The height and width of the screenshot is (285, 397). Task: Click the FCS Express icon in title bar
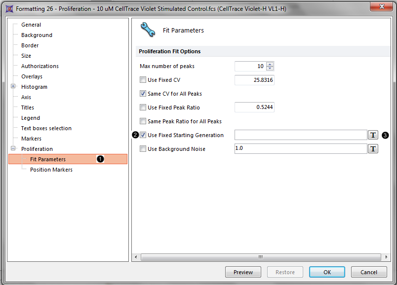[9, 9]
